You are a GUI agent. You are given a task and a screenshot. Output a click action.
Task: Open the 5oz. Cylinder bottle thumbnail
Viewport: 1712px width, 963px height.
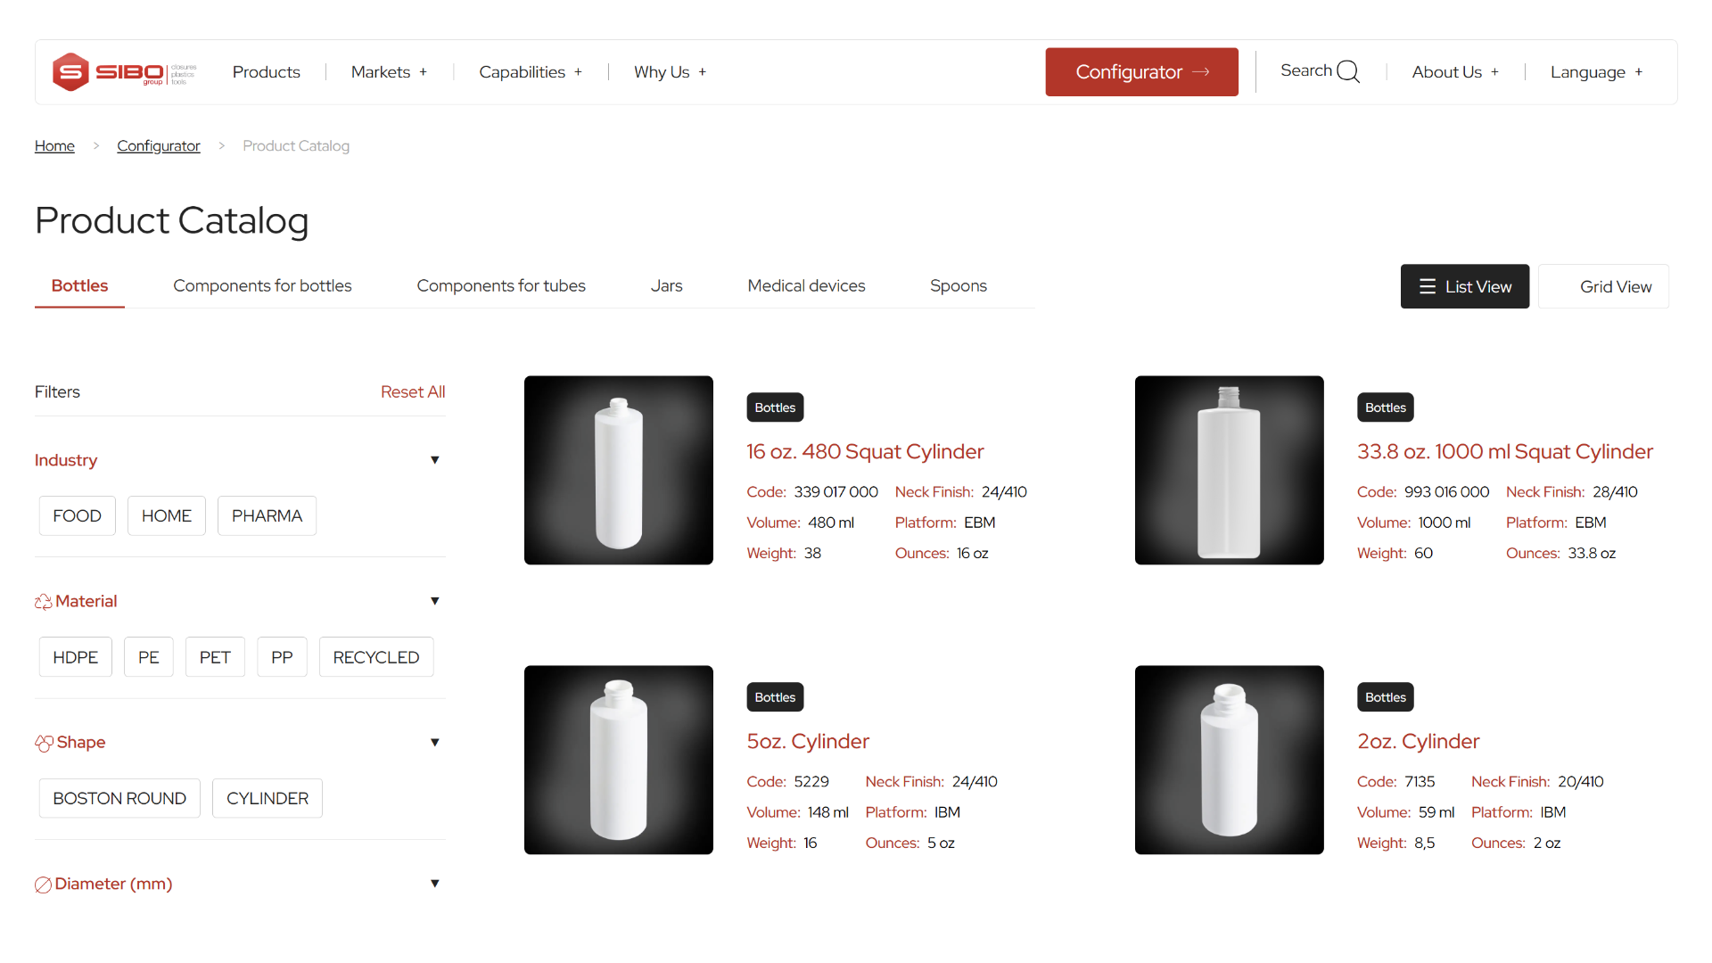(618, 760)
